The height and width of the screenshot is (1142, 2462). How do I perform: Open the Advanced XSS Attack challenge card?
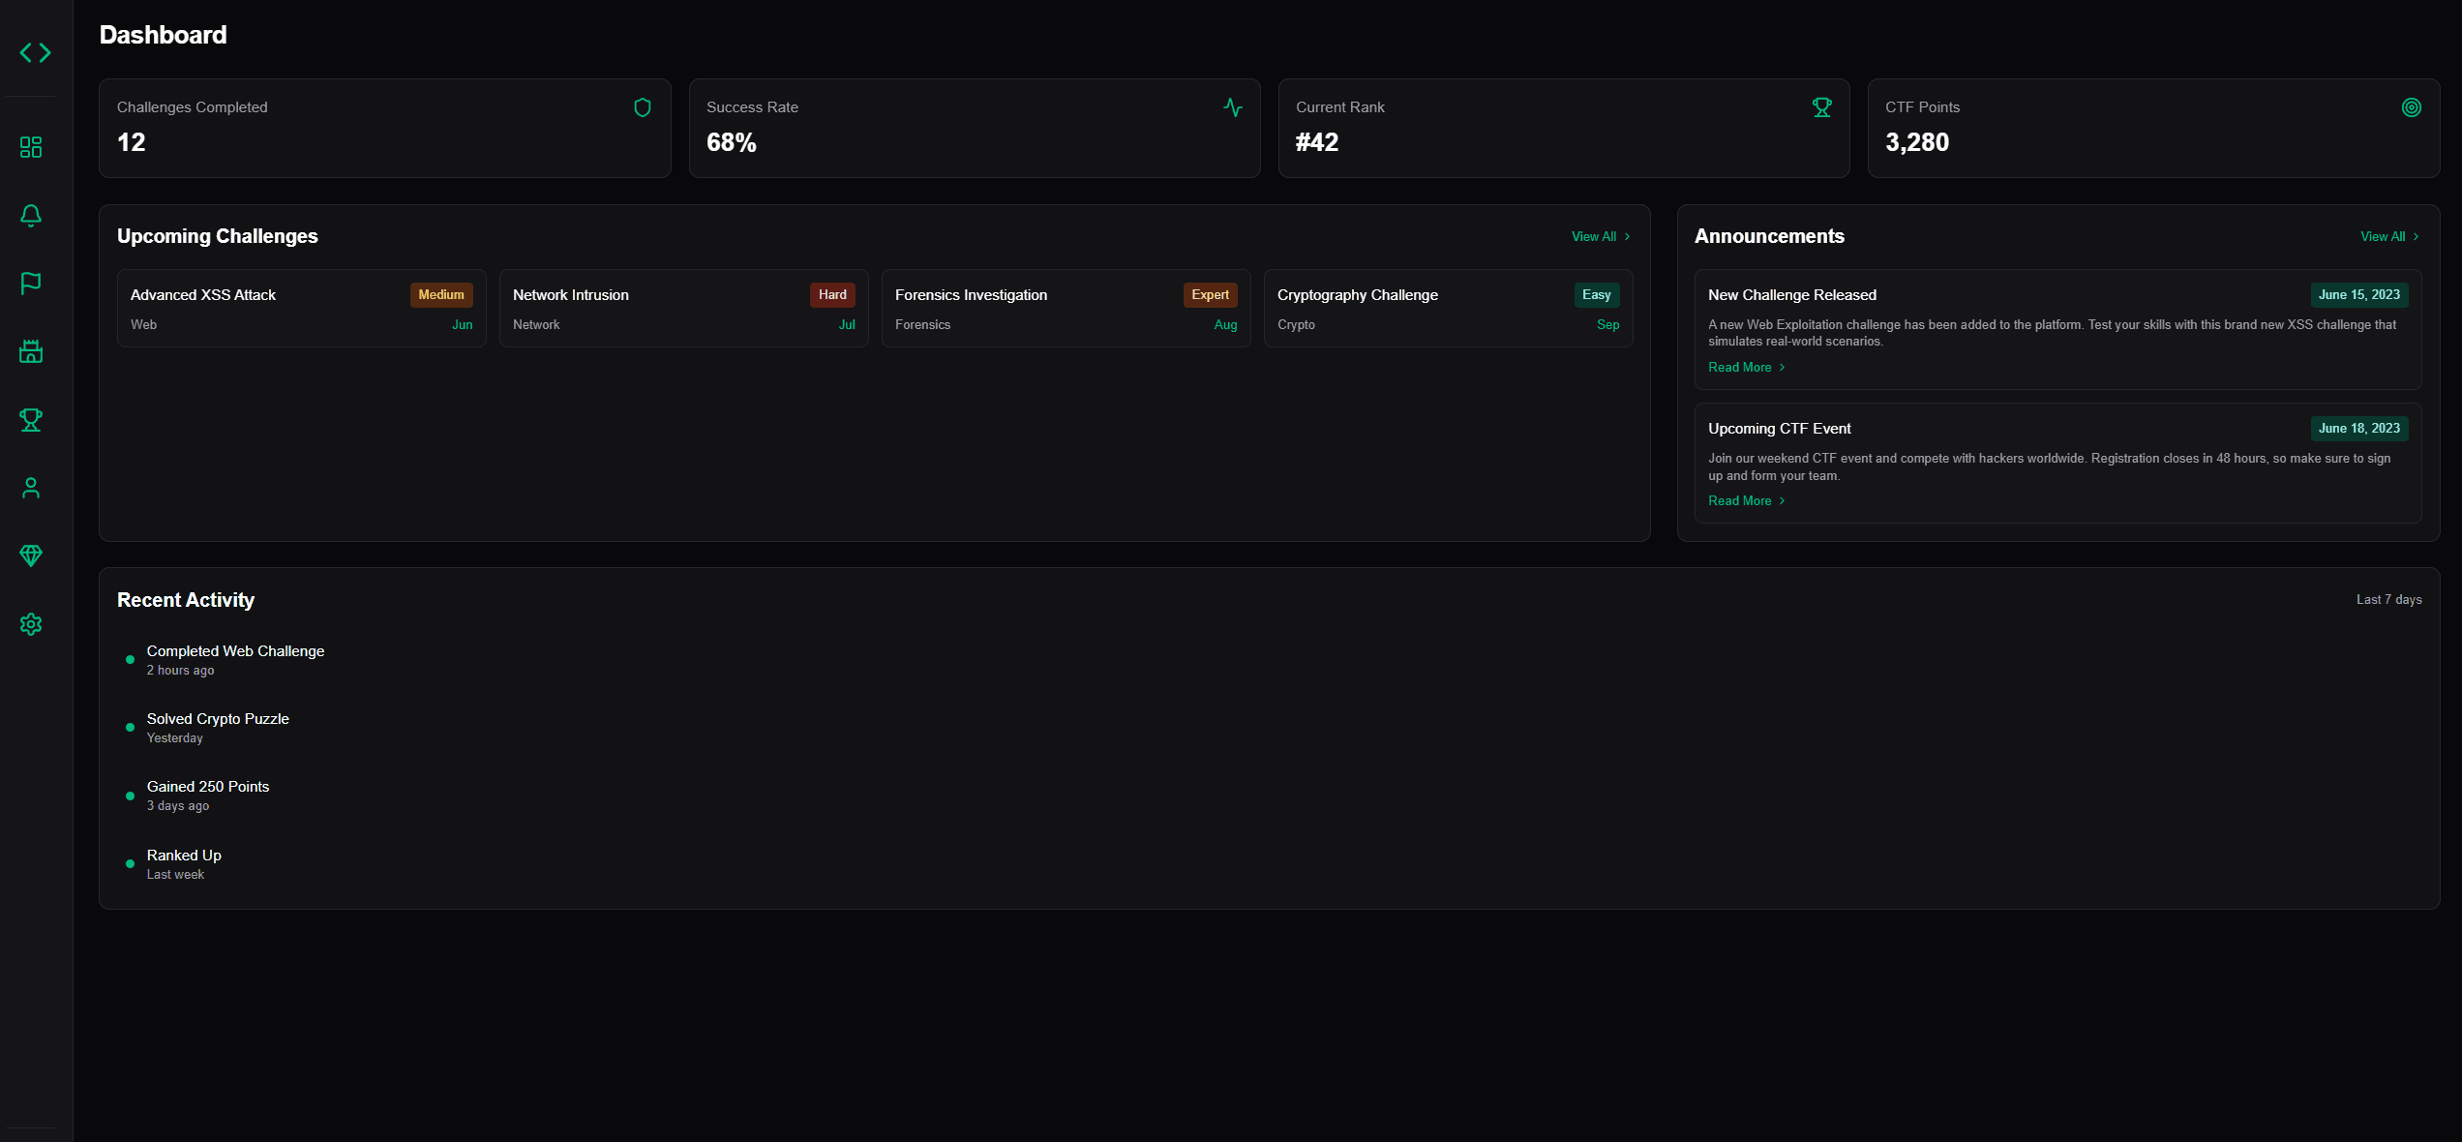[302, 309]
